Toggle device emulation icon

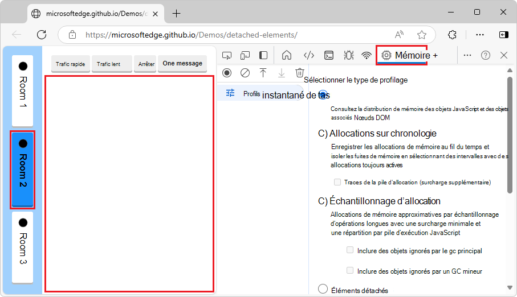point(245,55)
